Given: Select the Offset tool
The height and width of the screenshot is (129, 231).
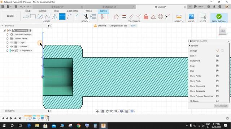Looking at the screenshot, I should (x=93, y=16).
